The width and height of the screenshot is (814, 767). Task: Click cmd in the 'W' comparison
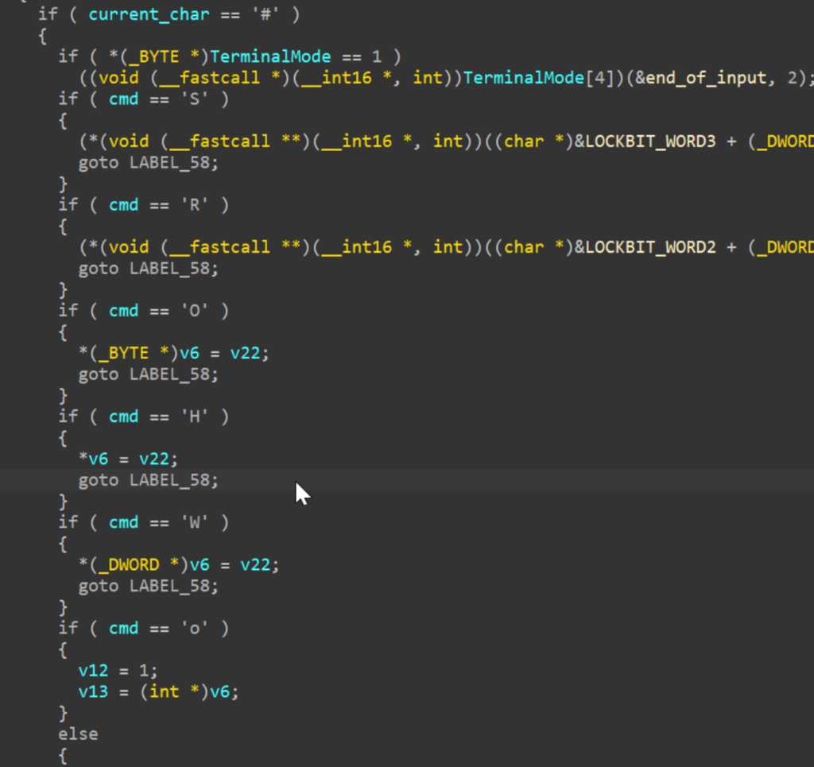pos(123,522)
